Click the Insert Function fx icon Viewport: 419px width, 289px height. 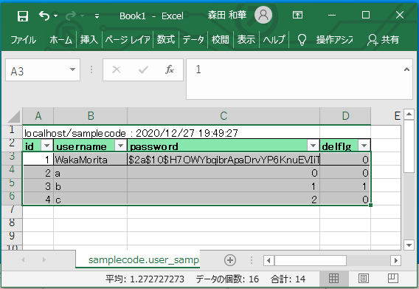click(170, 70)
